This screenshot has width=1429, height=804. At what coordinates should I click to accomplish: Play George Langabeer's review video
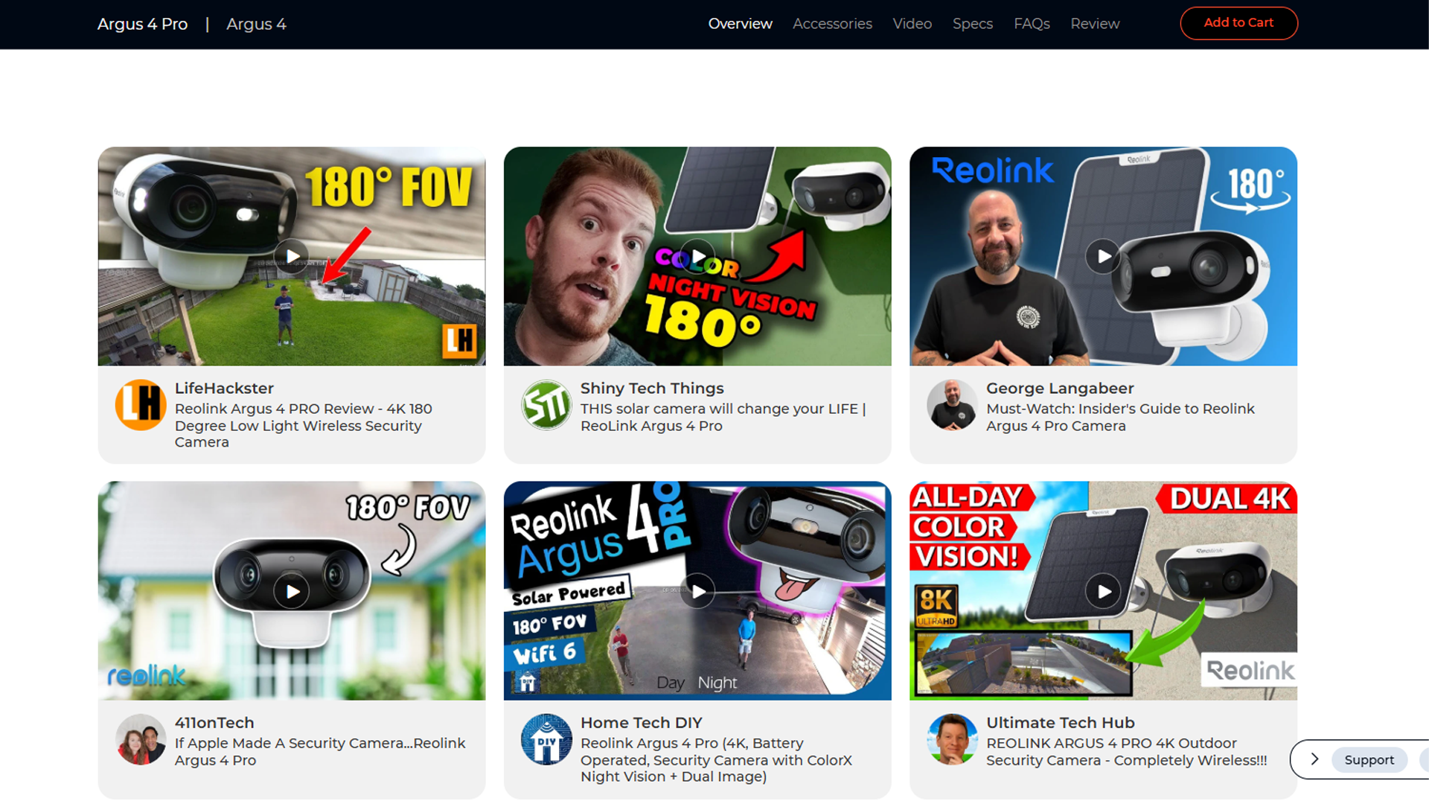click(x=1103, y=257)
